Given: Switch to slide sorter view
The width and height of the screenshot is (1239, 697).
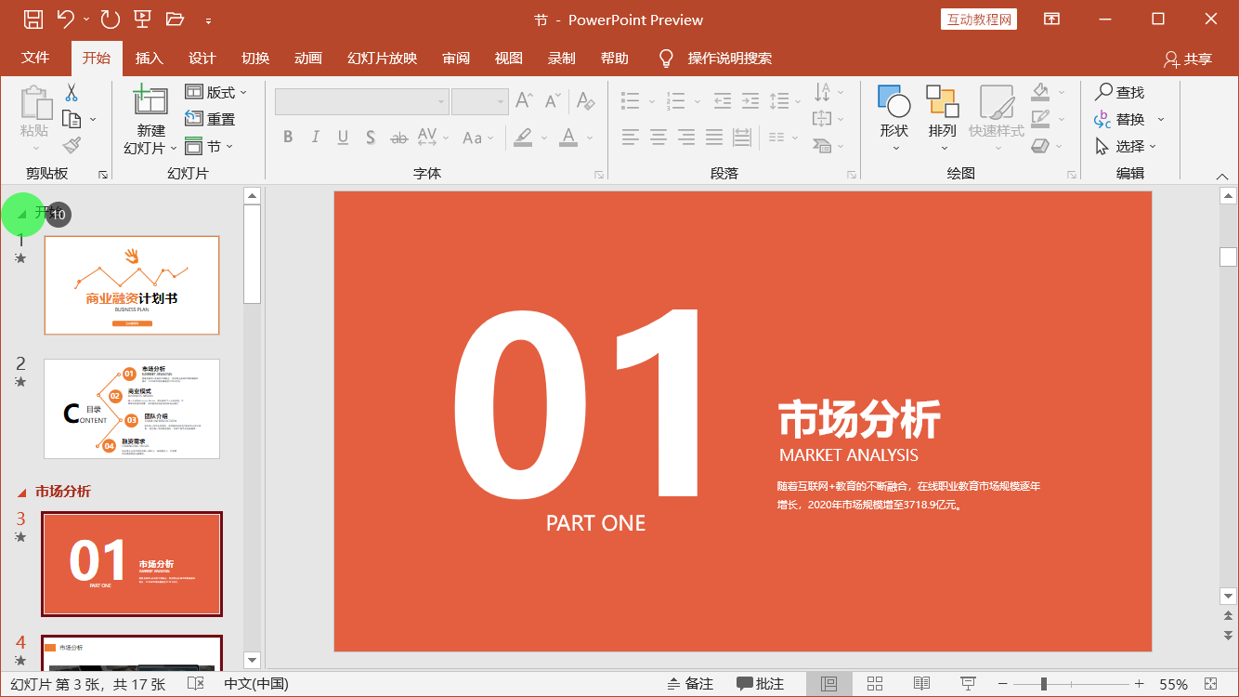Looking at the screenshot, I should coord(874,684).
